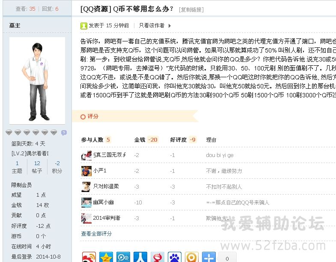336x262 pixels.
Task: Open 只对妳温柔 rater avatar
Action: (86, 186)
